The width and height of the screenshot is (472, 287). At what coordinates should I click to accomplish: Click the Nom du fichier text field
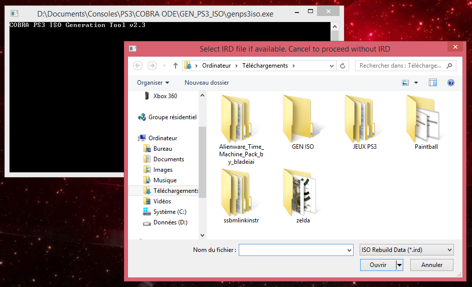pos(293,250)
